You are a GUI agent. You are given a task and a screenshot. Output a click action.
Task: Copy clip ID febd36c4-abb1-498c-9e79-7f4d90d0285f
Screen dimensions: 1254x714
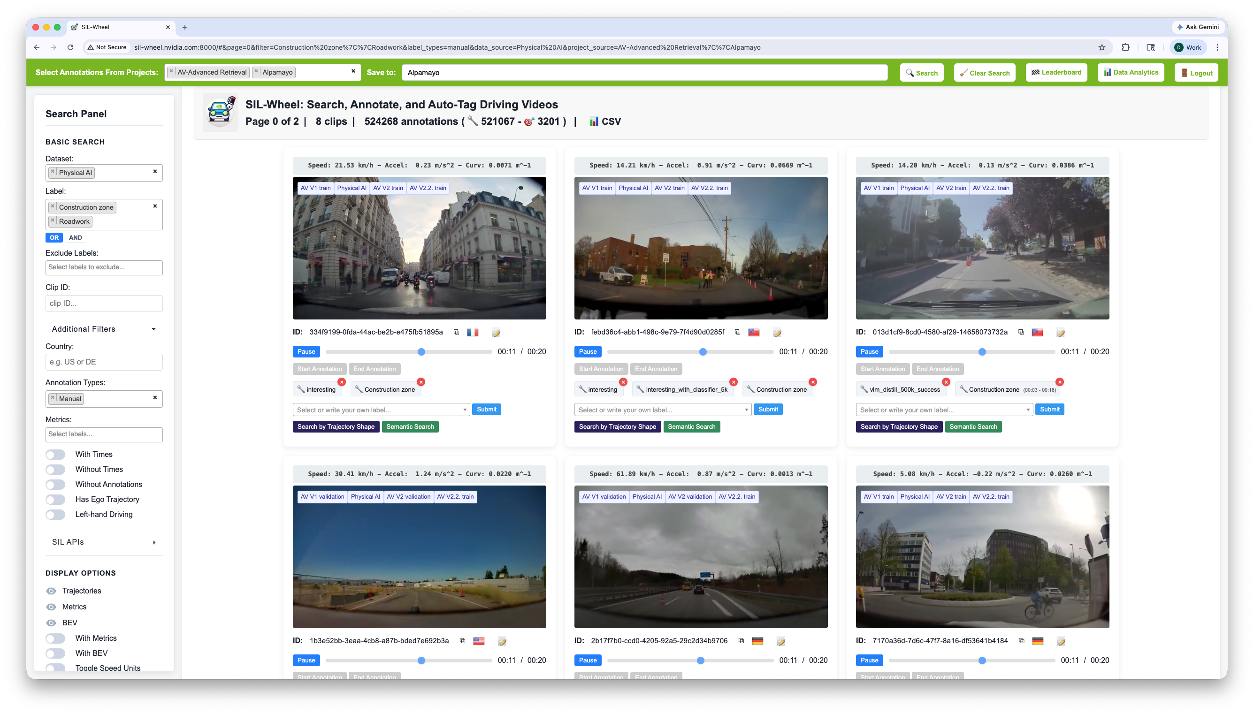click(x=737, y=332)
